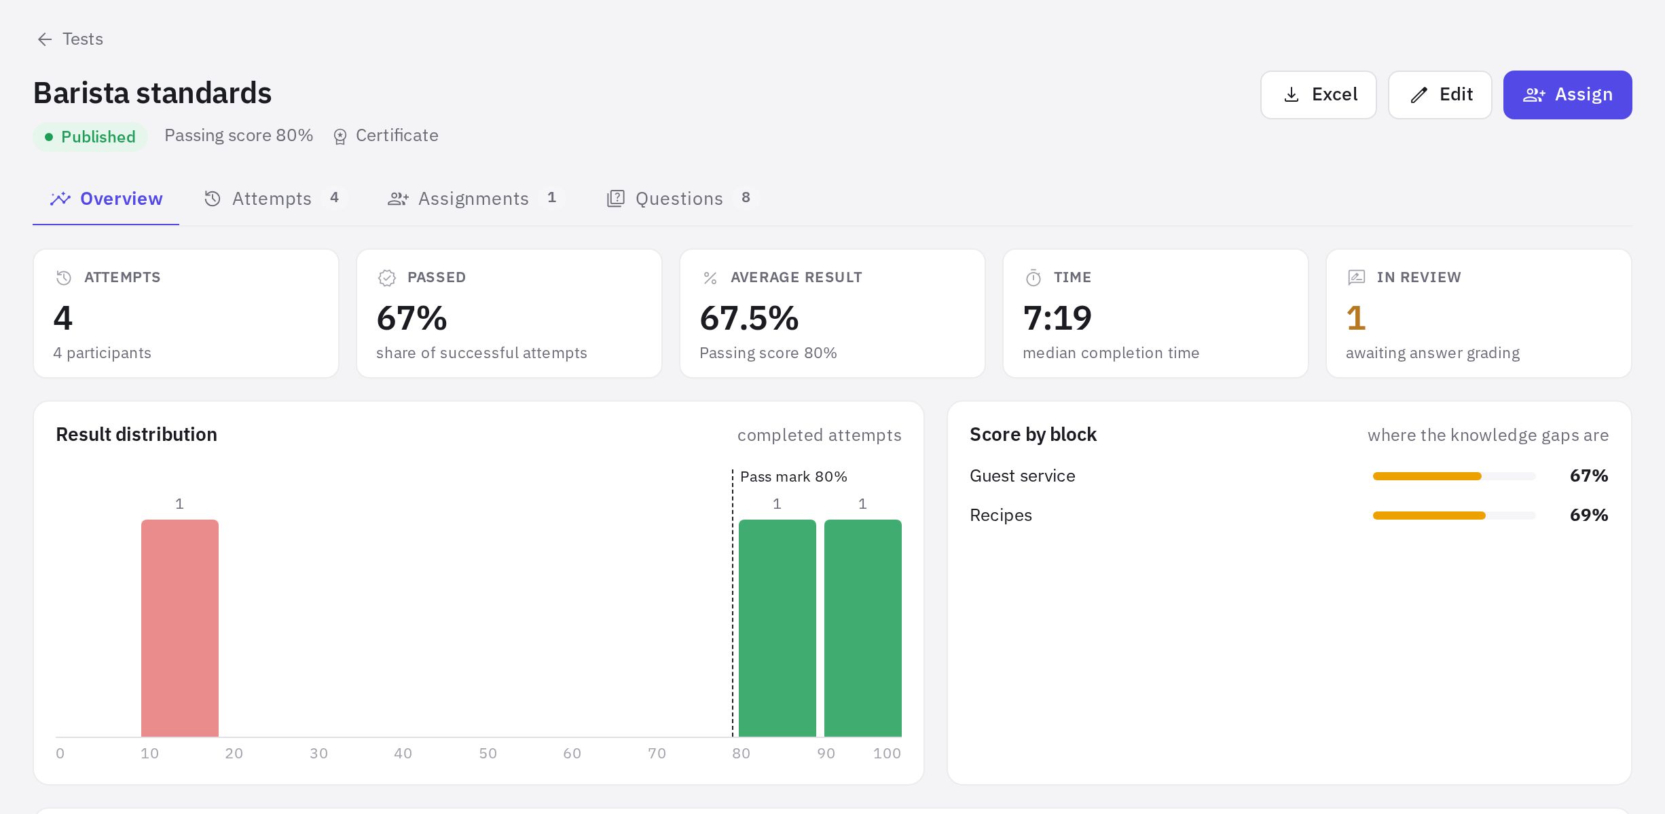
Task: Click the Barista standards title
Action: 153,94
